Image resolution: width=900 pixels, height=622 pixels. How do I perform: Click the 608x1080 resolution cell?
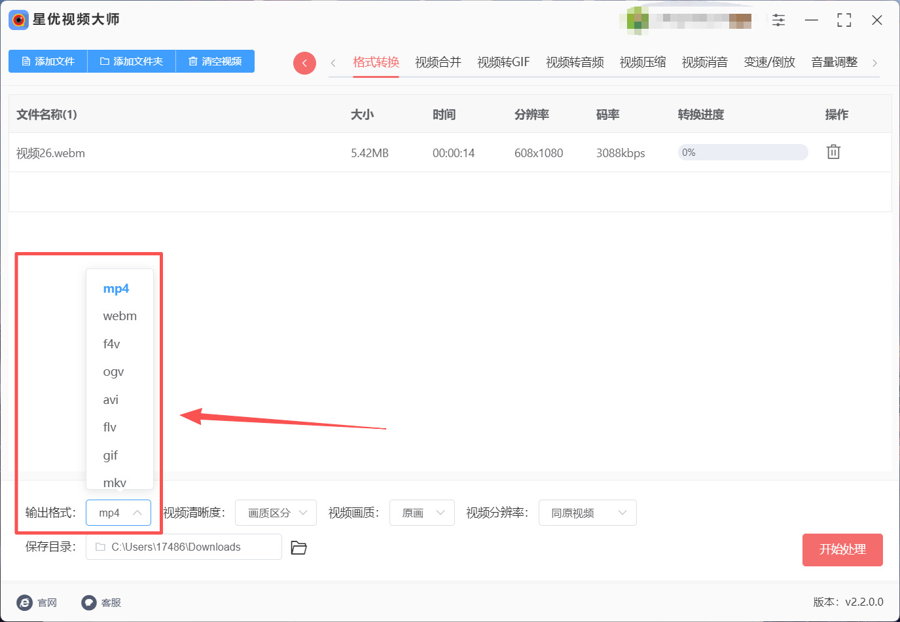(539, 153)
